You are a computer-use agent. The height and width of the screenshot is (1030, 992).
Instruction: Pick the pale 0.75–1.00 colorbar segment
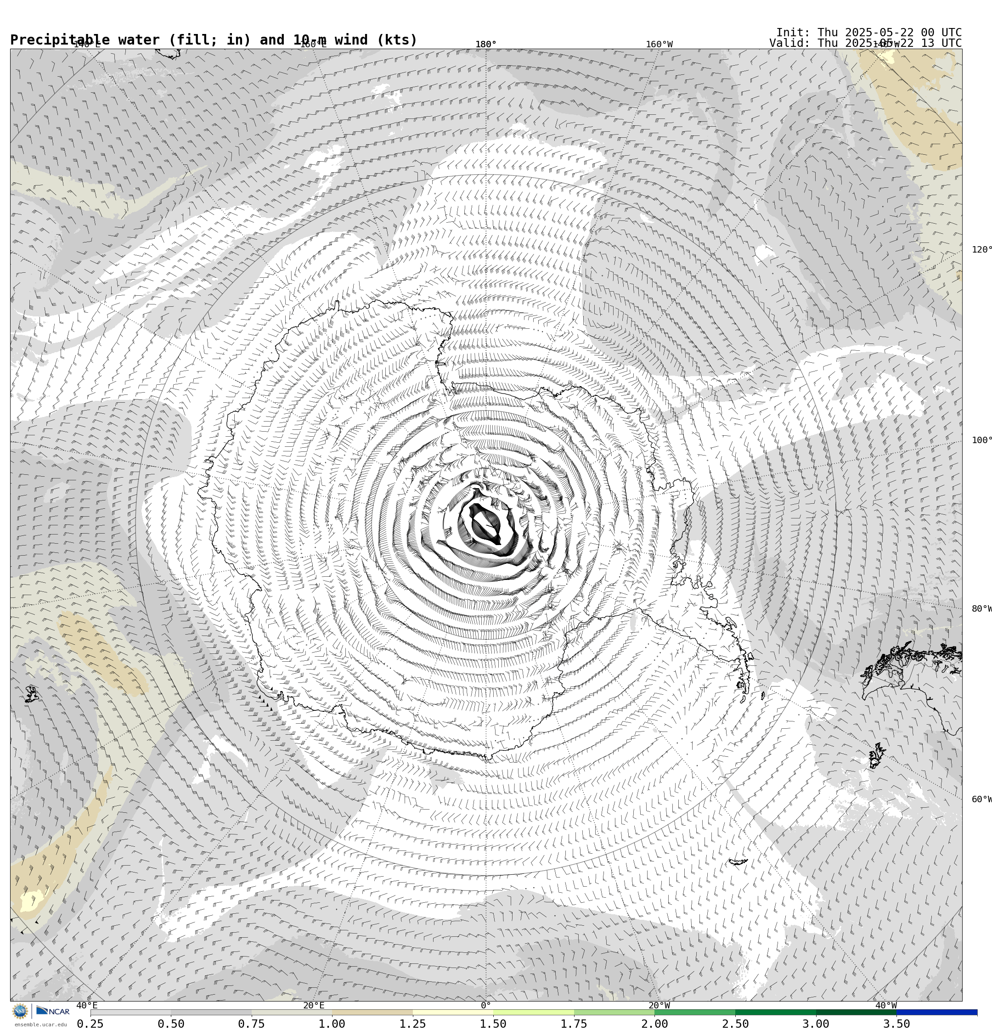coord(292,1012)
